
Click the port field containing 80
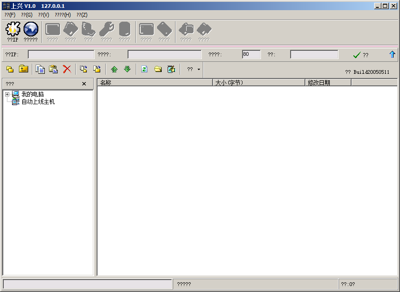(251, 54)
